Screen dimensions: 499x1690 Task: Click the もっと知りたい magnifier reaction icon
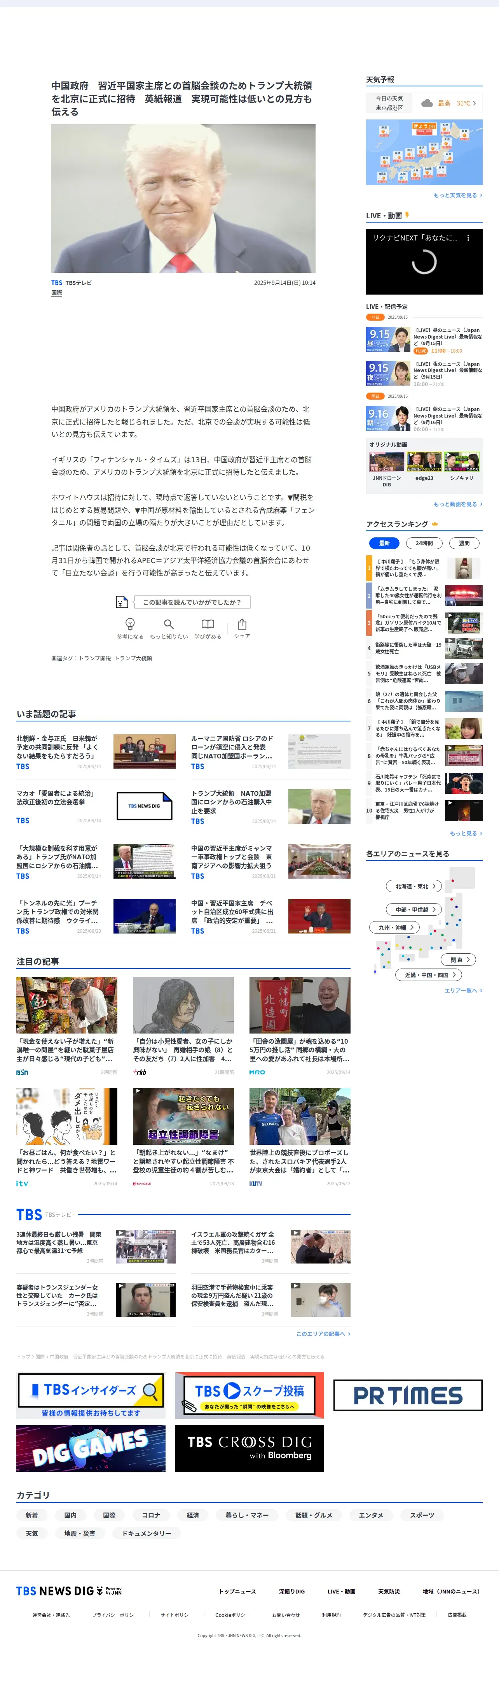point(169,624)
